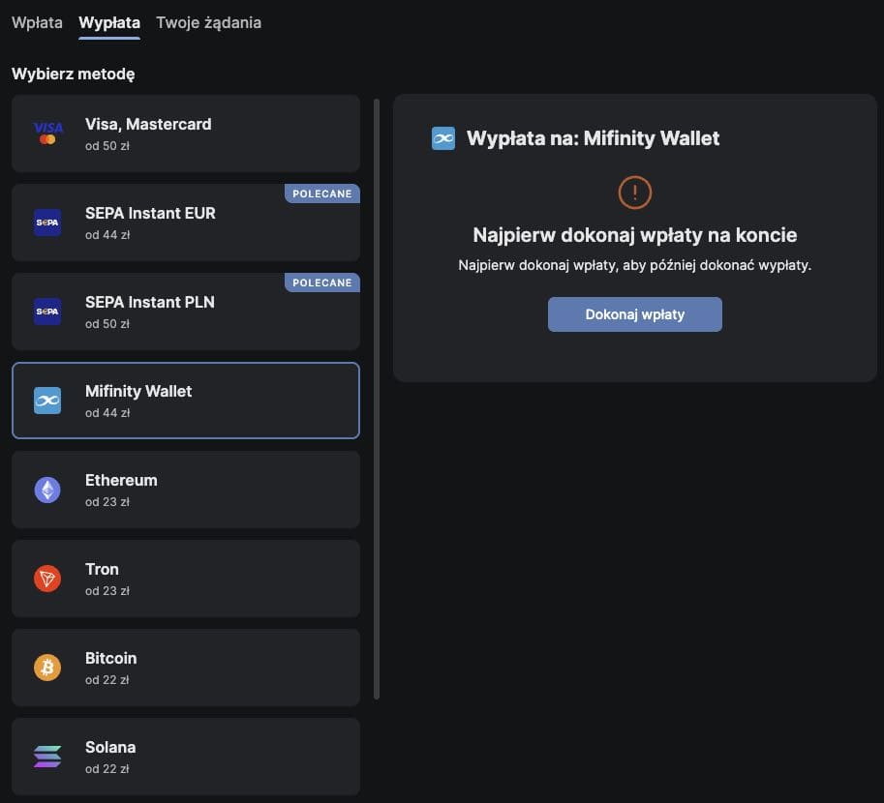Click the Solana gradient logo icon
Image resolution: width=884 pixels, height=803 pixels.
47,757
